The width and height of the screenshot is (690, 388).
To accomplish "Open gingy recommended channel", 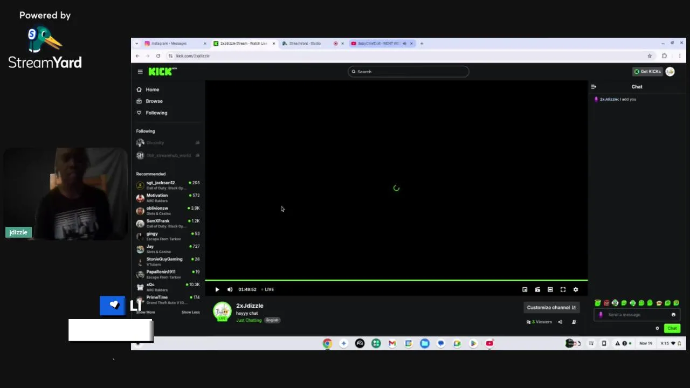I will (x=168, y=236).
